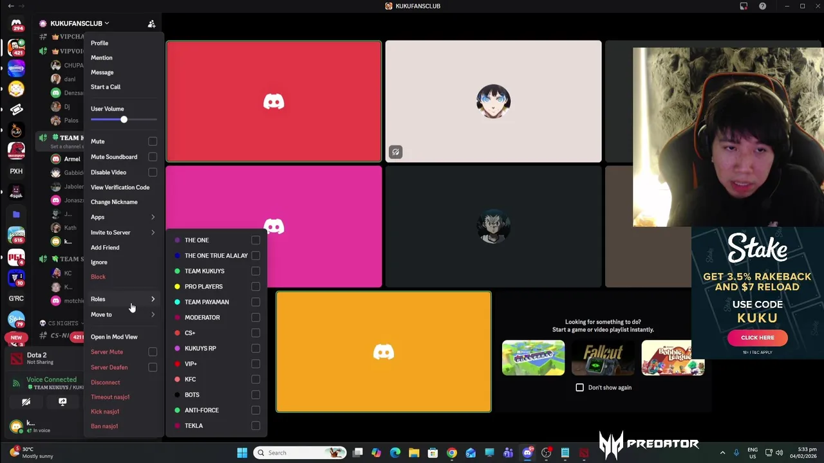Adjust the User Volume slider handle
The width and height of the screenshot is (824, 463).
(x=124, y=120)
